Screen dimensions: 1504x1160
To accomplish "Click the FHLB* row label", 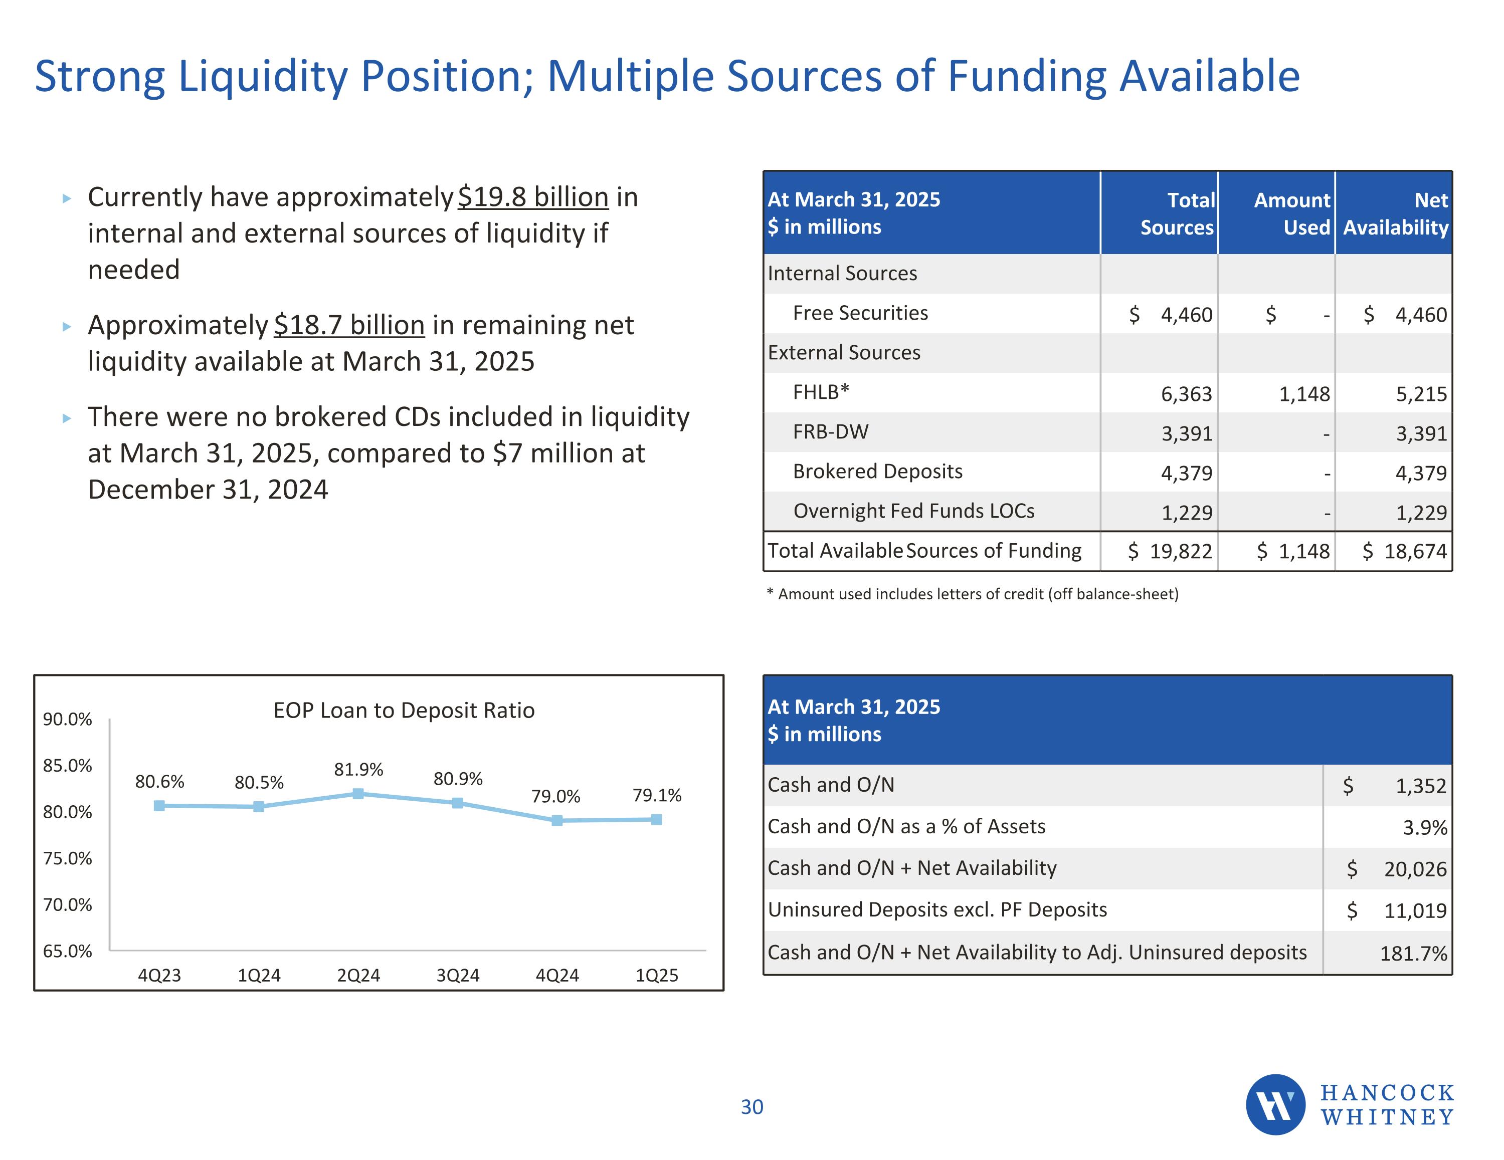I will click(821, 392).
